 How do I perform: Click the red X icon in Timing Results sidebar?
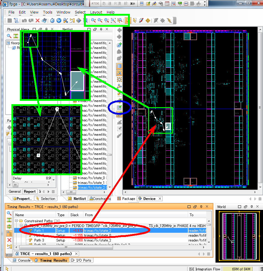pos(9,240)
